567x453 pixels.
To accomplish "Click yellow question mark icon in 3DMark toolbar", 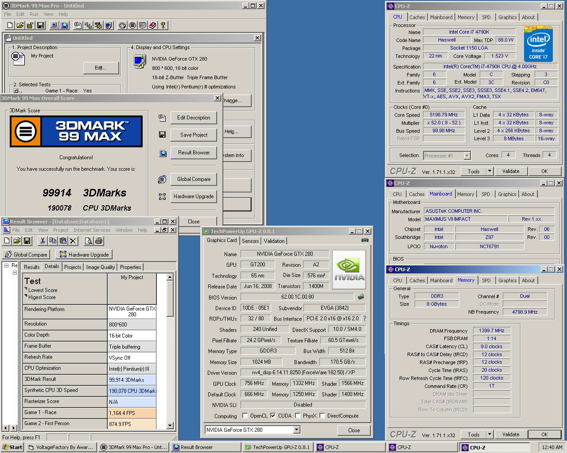I will click(x=163, y=25).
